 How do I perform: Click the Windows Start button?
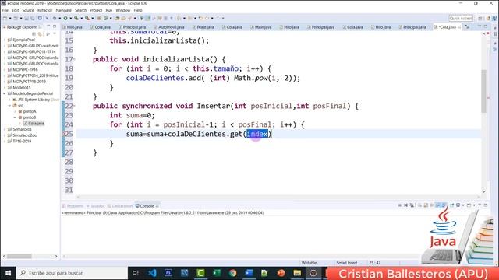pyautogui.click(x=9, y=273)
